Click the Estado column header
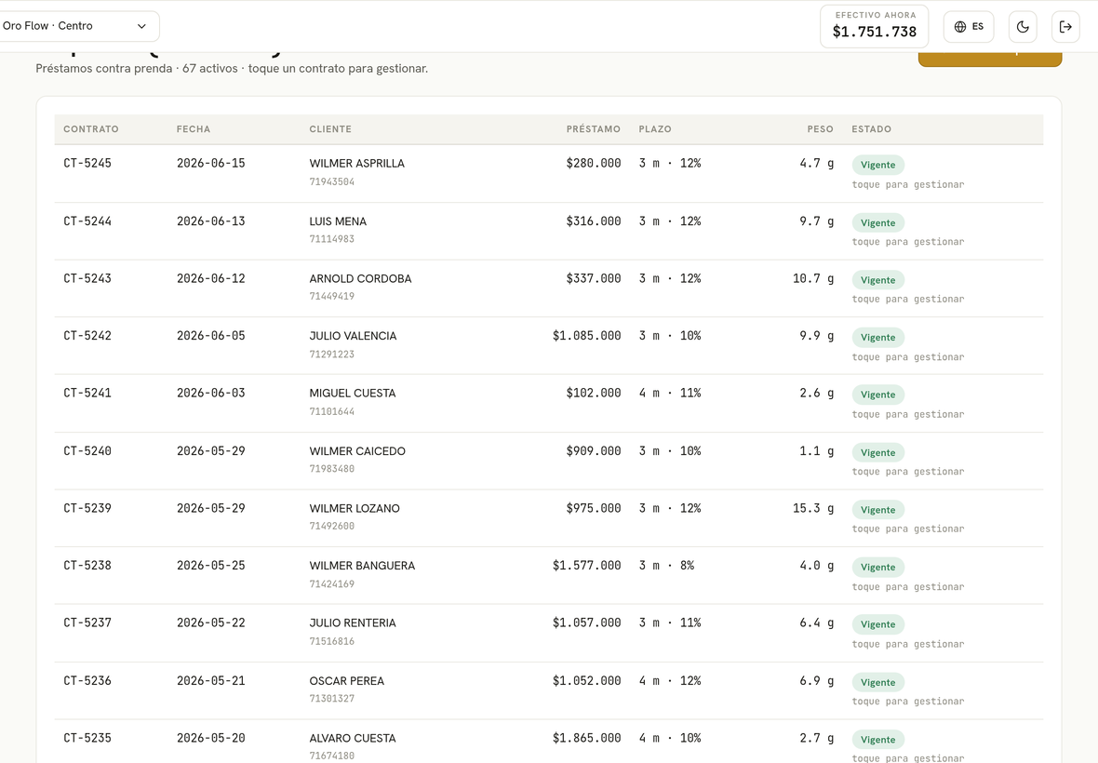Viewport: 1098px width, 763px height. pos(871,129)
